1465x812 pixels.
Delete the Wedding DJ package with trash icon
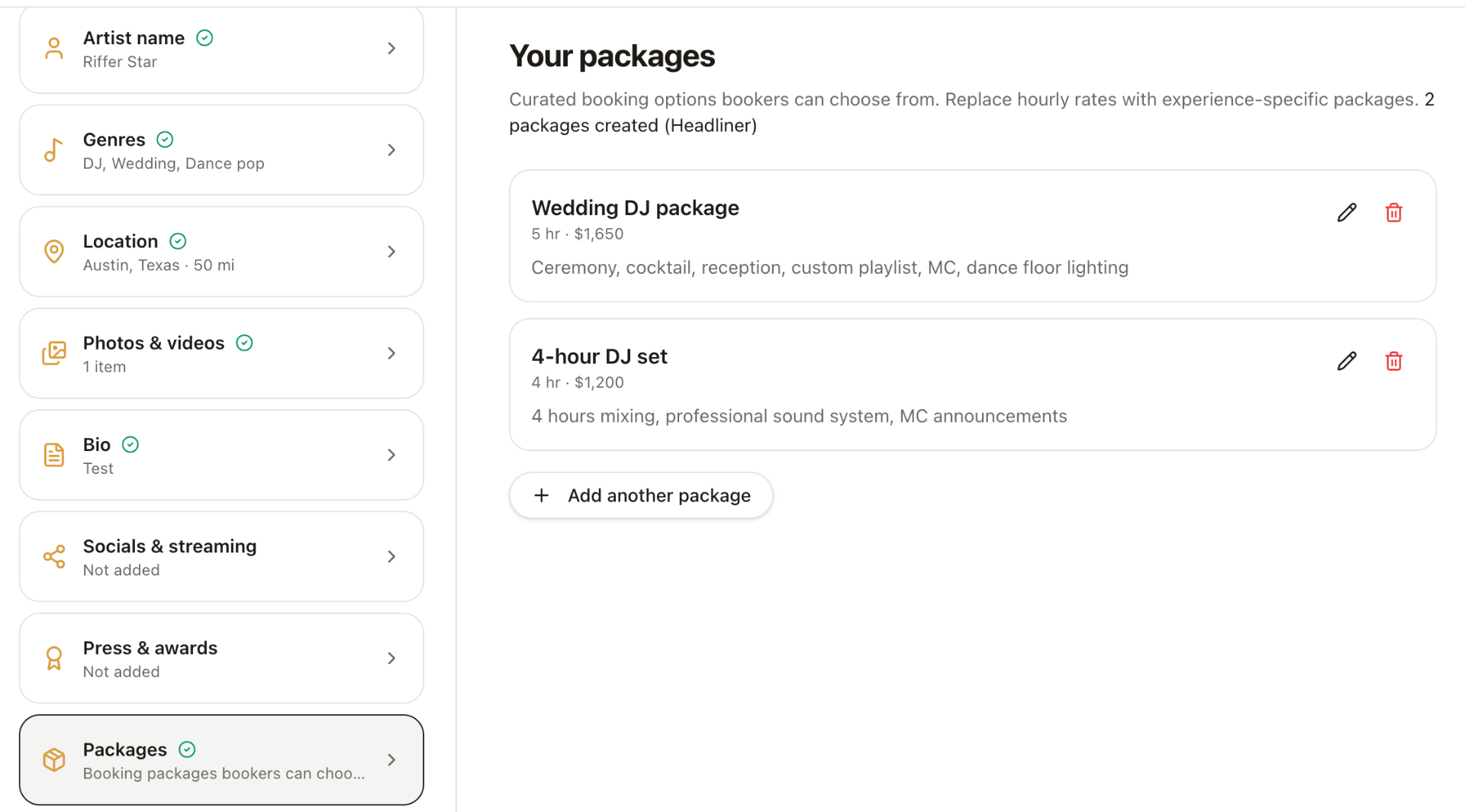pyautogui.click(x=1393, y=212)
